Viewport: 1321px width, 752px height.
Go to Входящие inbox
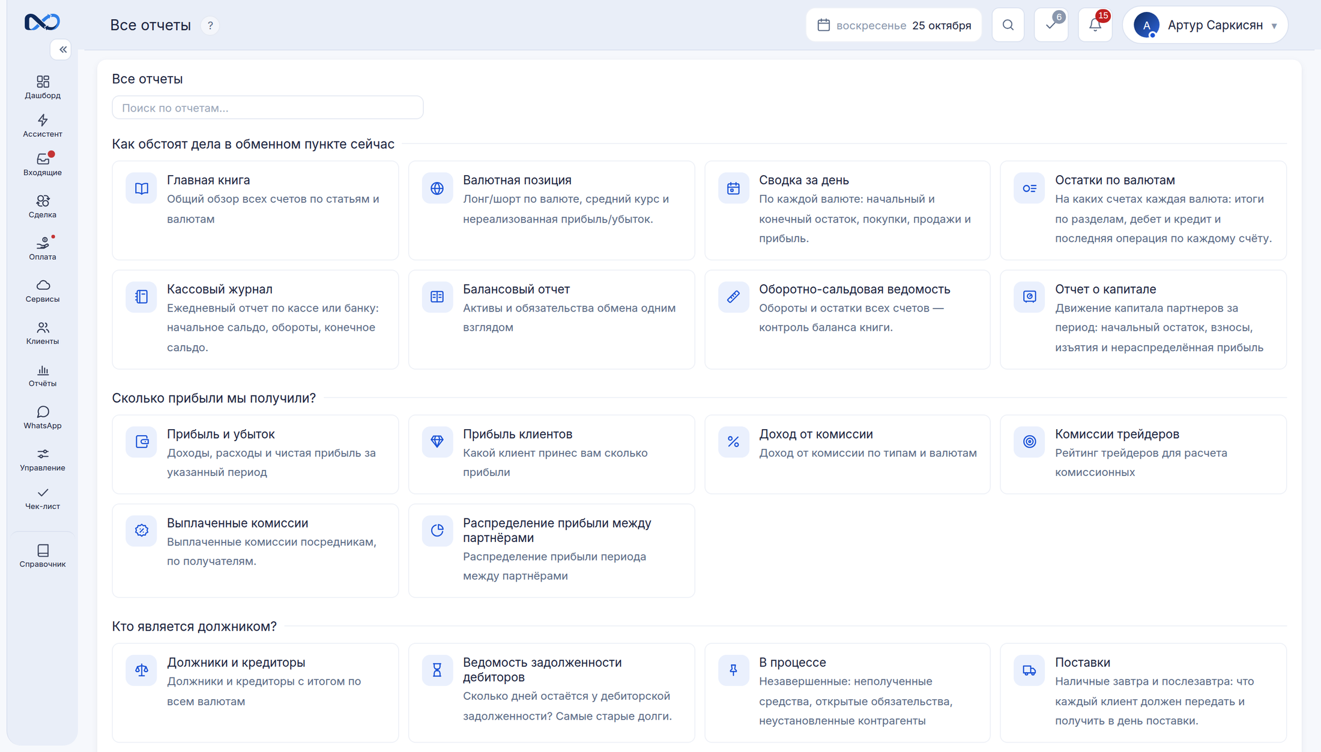tap(43, 164)
